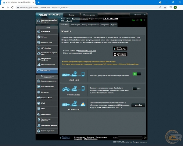Viewport: 183px width, 146px height.
Task: Click the GO link for FAQ
Action: [91, 53]
